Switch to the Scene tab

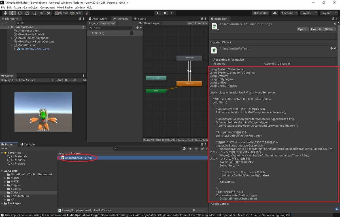pyautogui.click(x=140, y=19)
